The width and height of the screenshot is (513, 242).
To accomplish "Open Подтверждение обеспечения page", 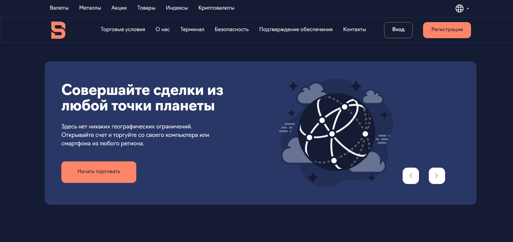I will coord(296,29).
